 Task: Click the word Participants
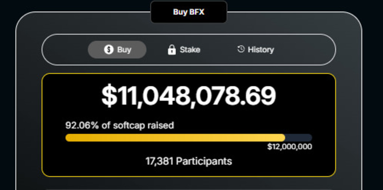point(204,161)
